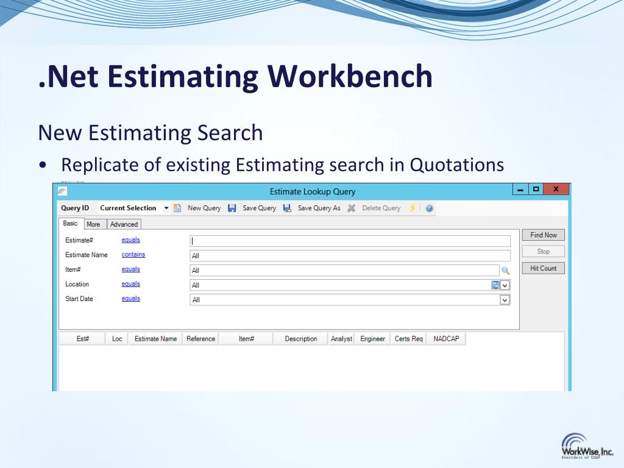
Task: Open help with the question mark icon
Action: click(429, 208)
